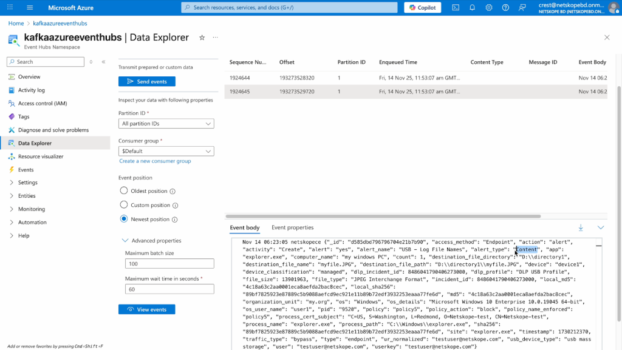Viewport: 622px width, 350px height.
Task: Click Maximum wait time in seconds field
Action: [169, 289]
